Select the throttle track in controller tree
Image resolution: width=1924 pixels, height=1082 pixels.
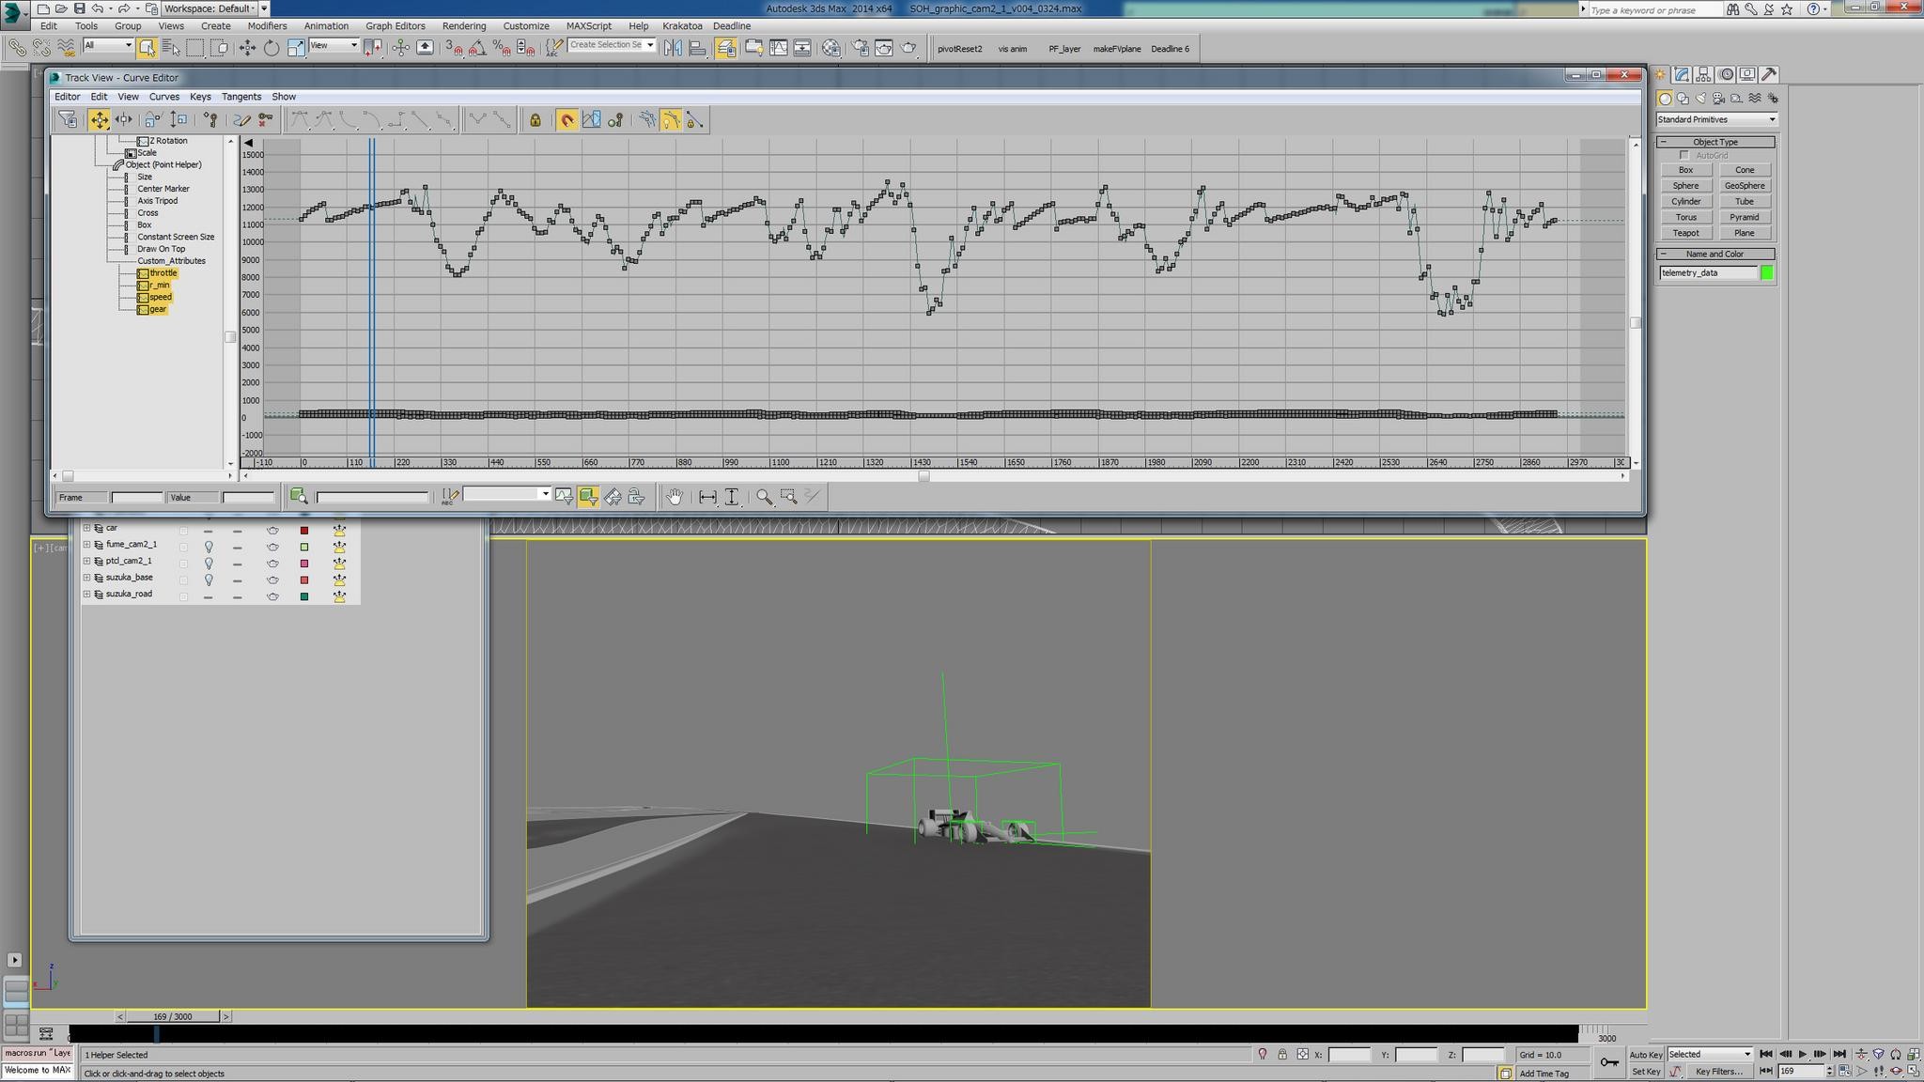point(163,273)
